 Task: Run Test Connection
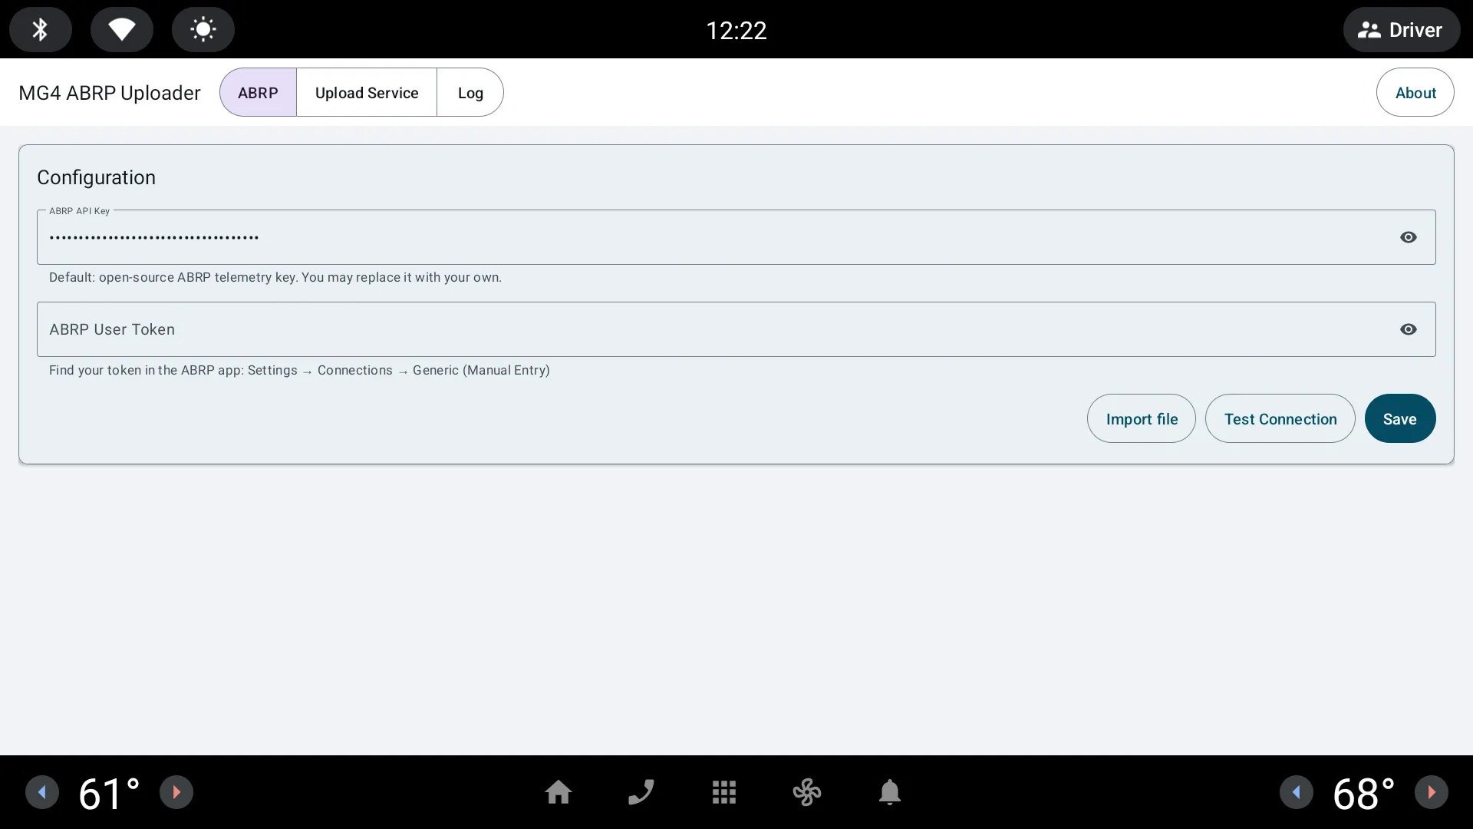1280,418
